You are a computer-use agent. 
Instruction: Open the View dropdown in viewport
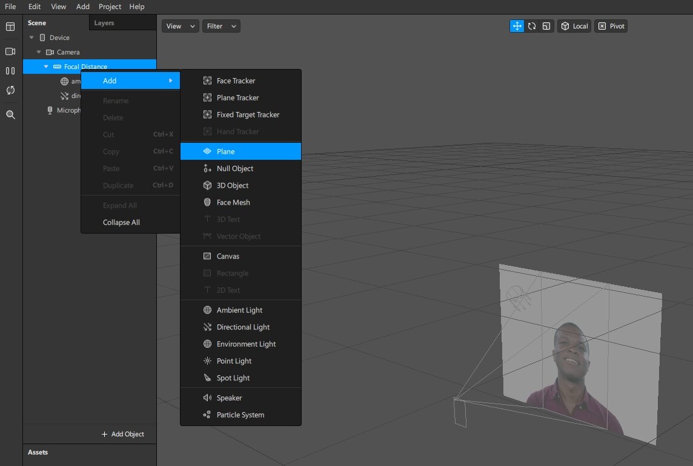point(181,26)
